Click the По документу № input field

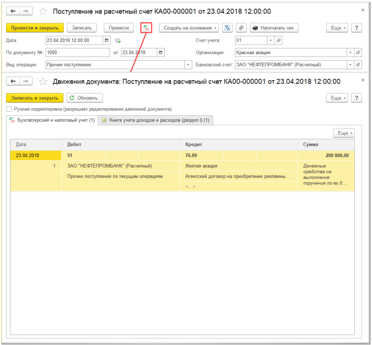click(78, 52)
